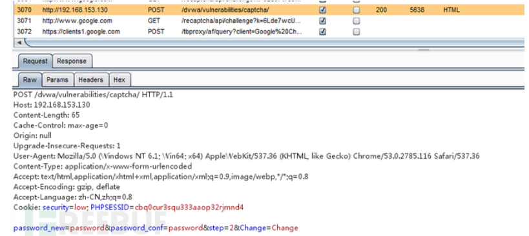Click the POST request line in raw view
This screenshot has width=529, height=236.
pyautogui.click(x=93, y=95)
